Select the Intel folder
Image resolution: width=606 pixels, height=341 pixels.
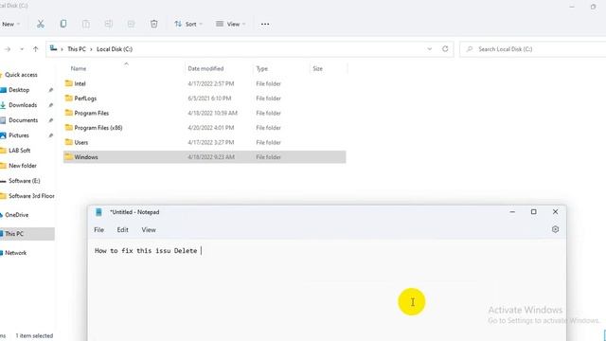click(x=80, y=83)
